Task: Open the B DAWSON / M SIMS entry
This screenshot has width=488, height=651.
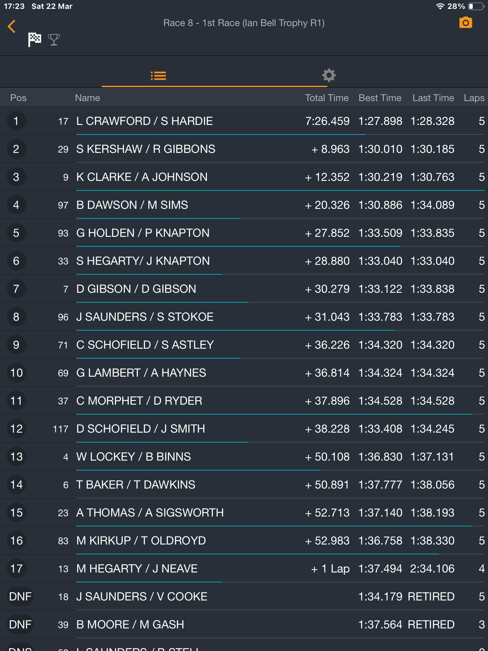Action: pyautogui.click(x=244, y=205)
